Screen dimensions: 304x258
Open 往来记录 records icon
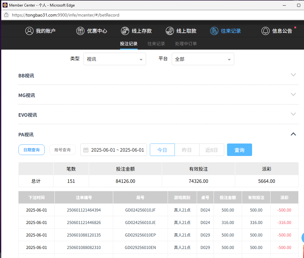pyautogui.click(x=214, y=31)
